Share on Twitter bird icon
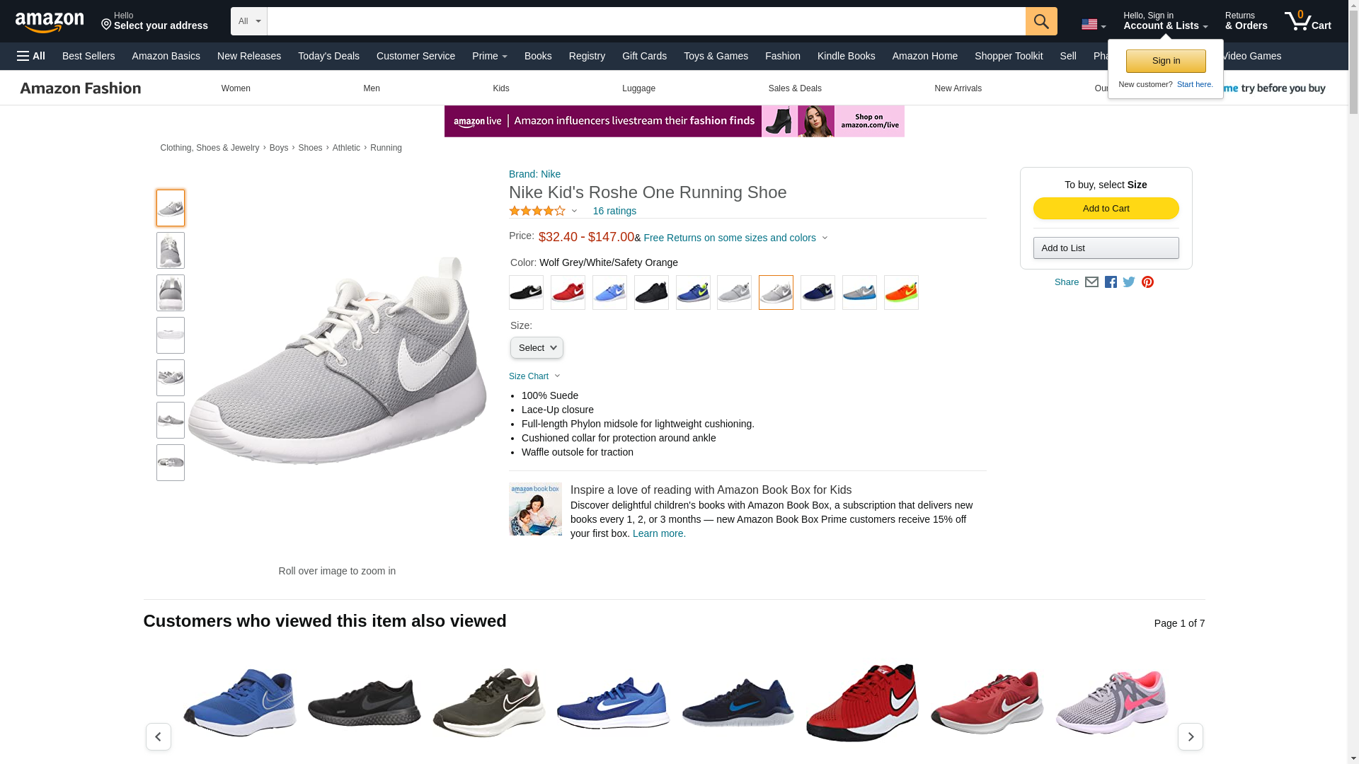The width and height of the screenshot is (1359, 764). click(x=1129, y=282)
